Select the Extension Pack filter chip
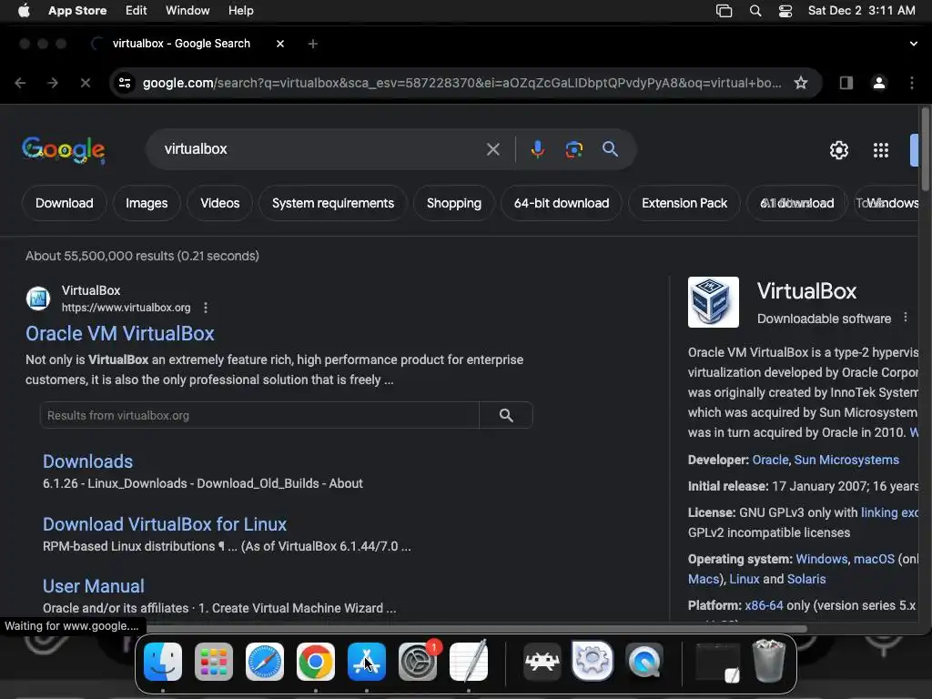 (684, 203)
